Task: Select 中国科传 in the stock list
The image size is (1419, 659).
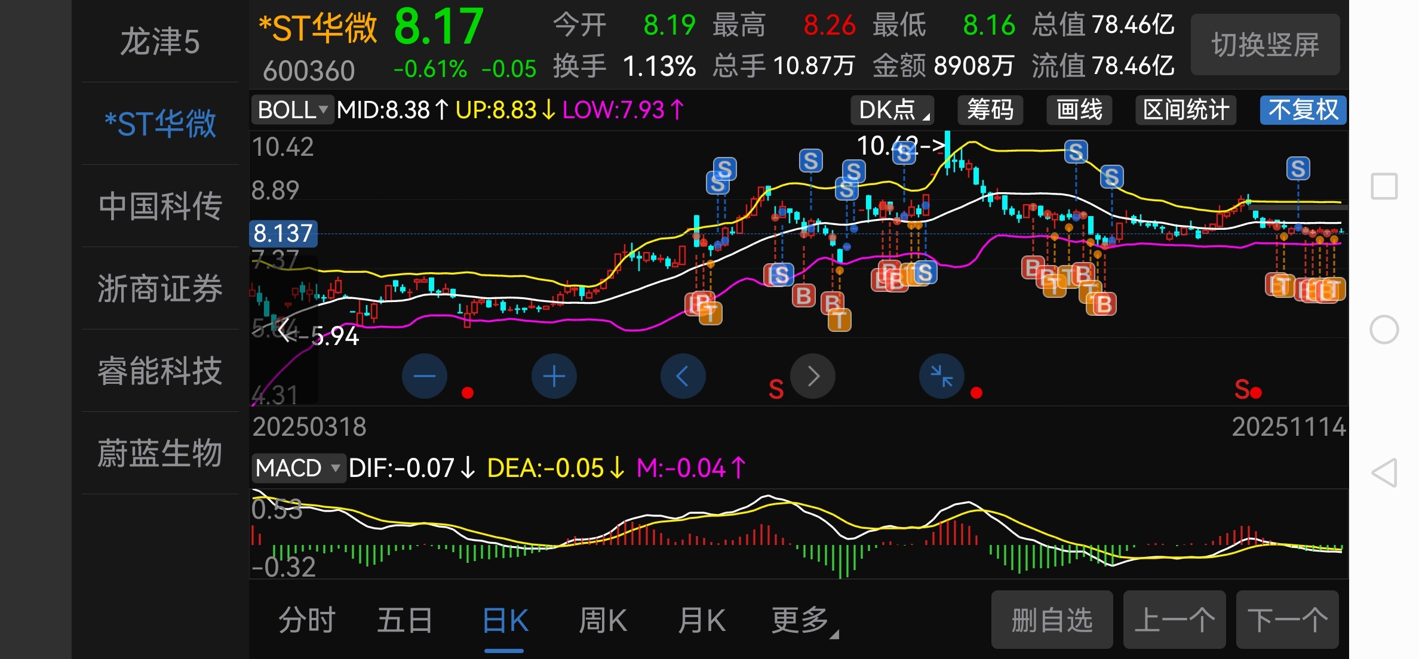Action: pos(160,207)
